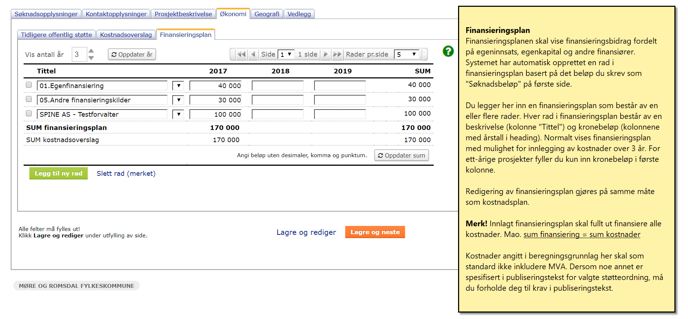Increase Vis antall år with up arrow
Viewport: 688px width, 319px height.
[x=91, y=51]
